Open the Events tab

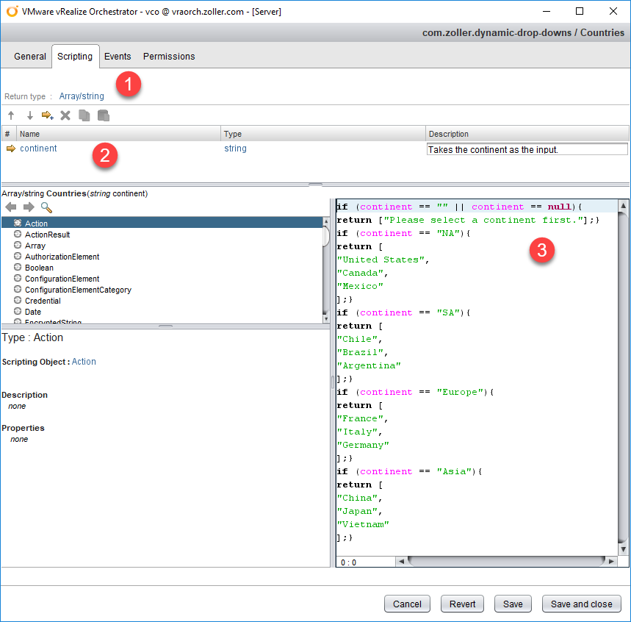[118, 57]
